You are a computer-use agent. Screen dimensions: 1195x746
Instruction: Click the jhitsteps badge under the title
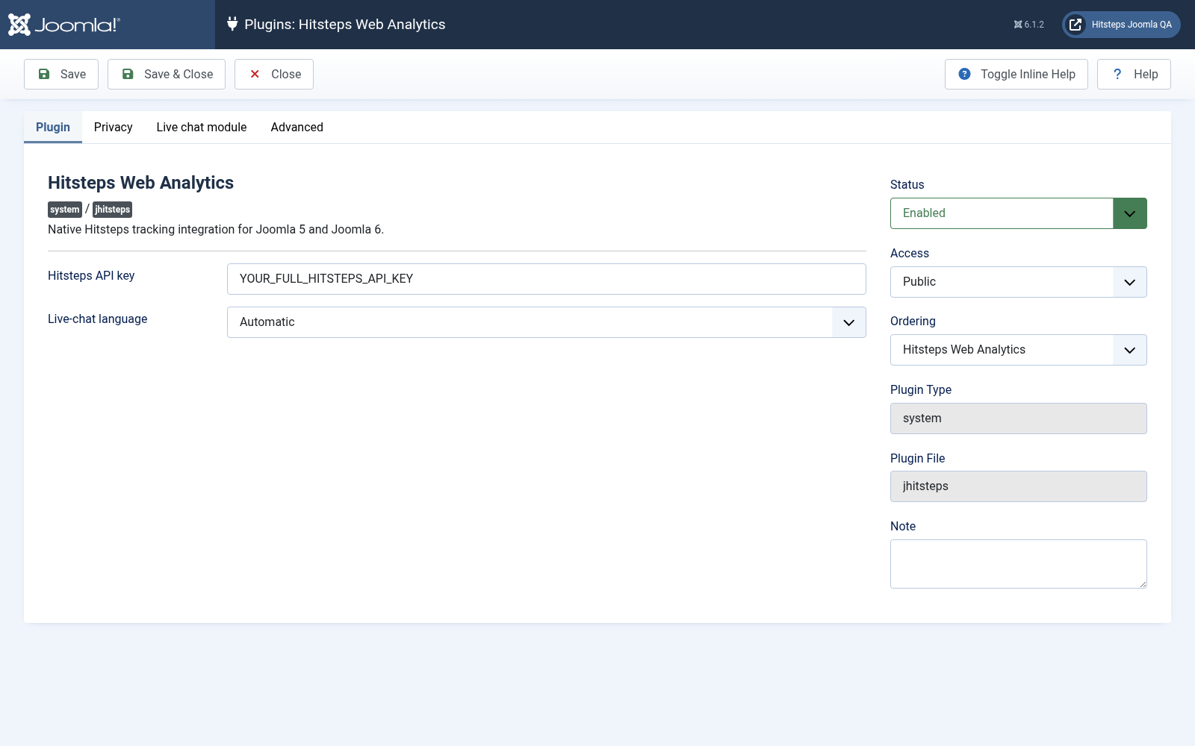113,210
